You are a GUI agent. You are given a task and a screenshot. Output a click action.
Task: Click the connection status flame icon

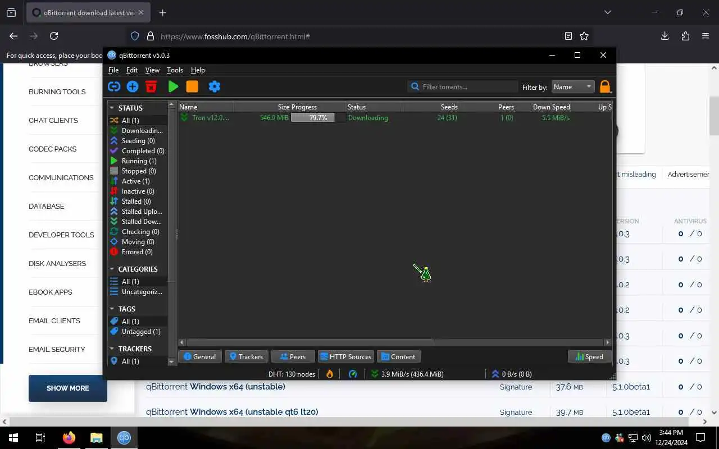click(330, 374)
